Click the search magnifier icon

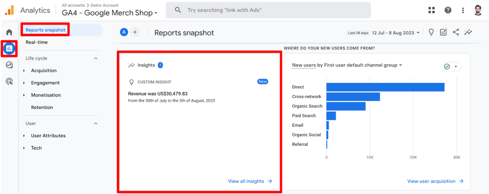point(178,10)
